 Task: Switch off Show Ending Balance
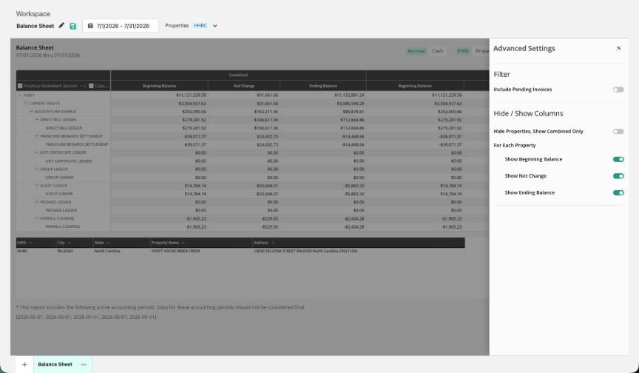(x=618, y=193)
